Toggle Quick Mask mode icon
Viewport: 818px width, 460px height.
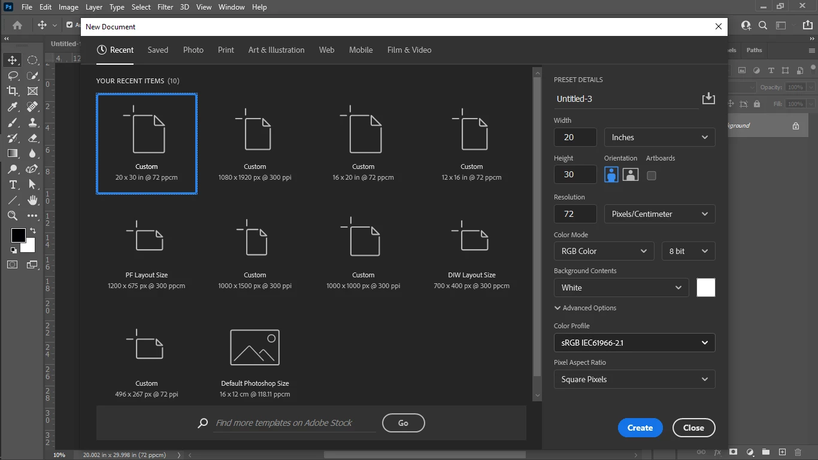click(x=12, y=264)
